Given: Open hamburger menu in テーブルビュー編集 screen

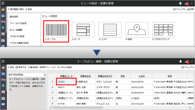Looking at the screenshot, I should [3, 61].
